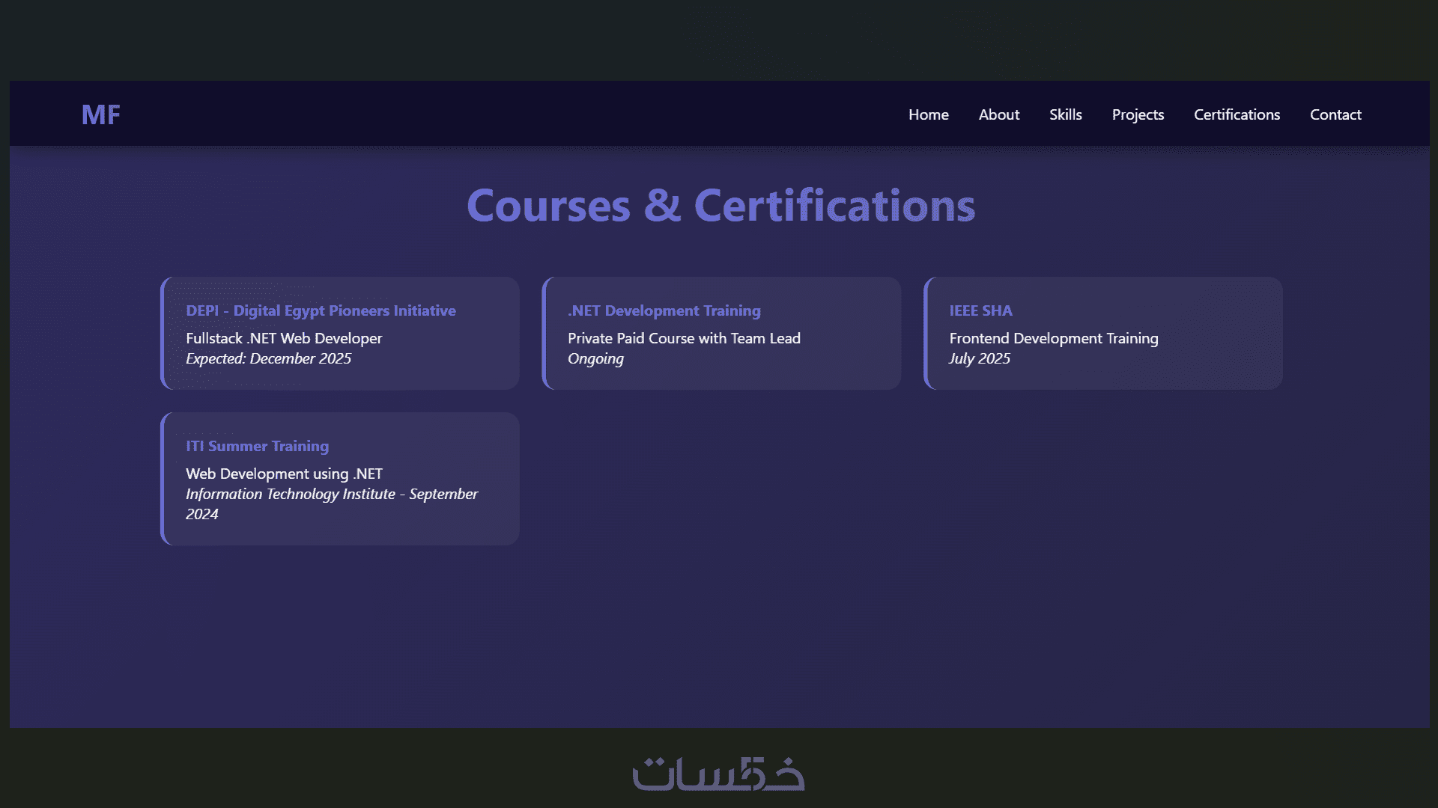Open the About navigation link

click(x=998, y=114)
